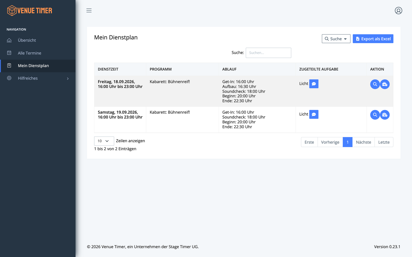Toggle the hamburger sidebar menu
Screen dimensions: 412x257
(x=89, y=11)
